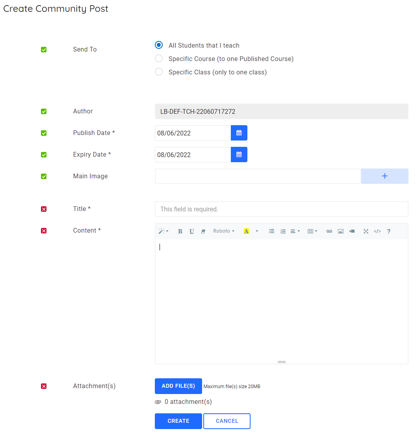Screen dimensions: 416x433
Task: Select the Specific Course radio option
Action: coord(158,58)
